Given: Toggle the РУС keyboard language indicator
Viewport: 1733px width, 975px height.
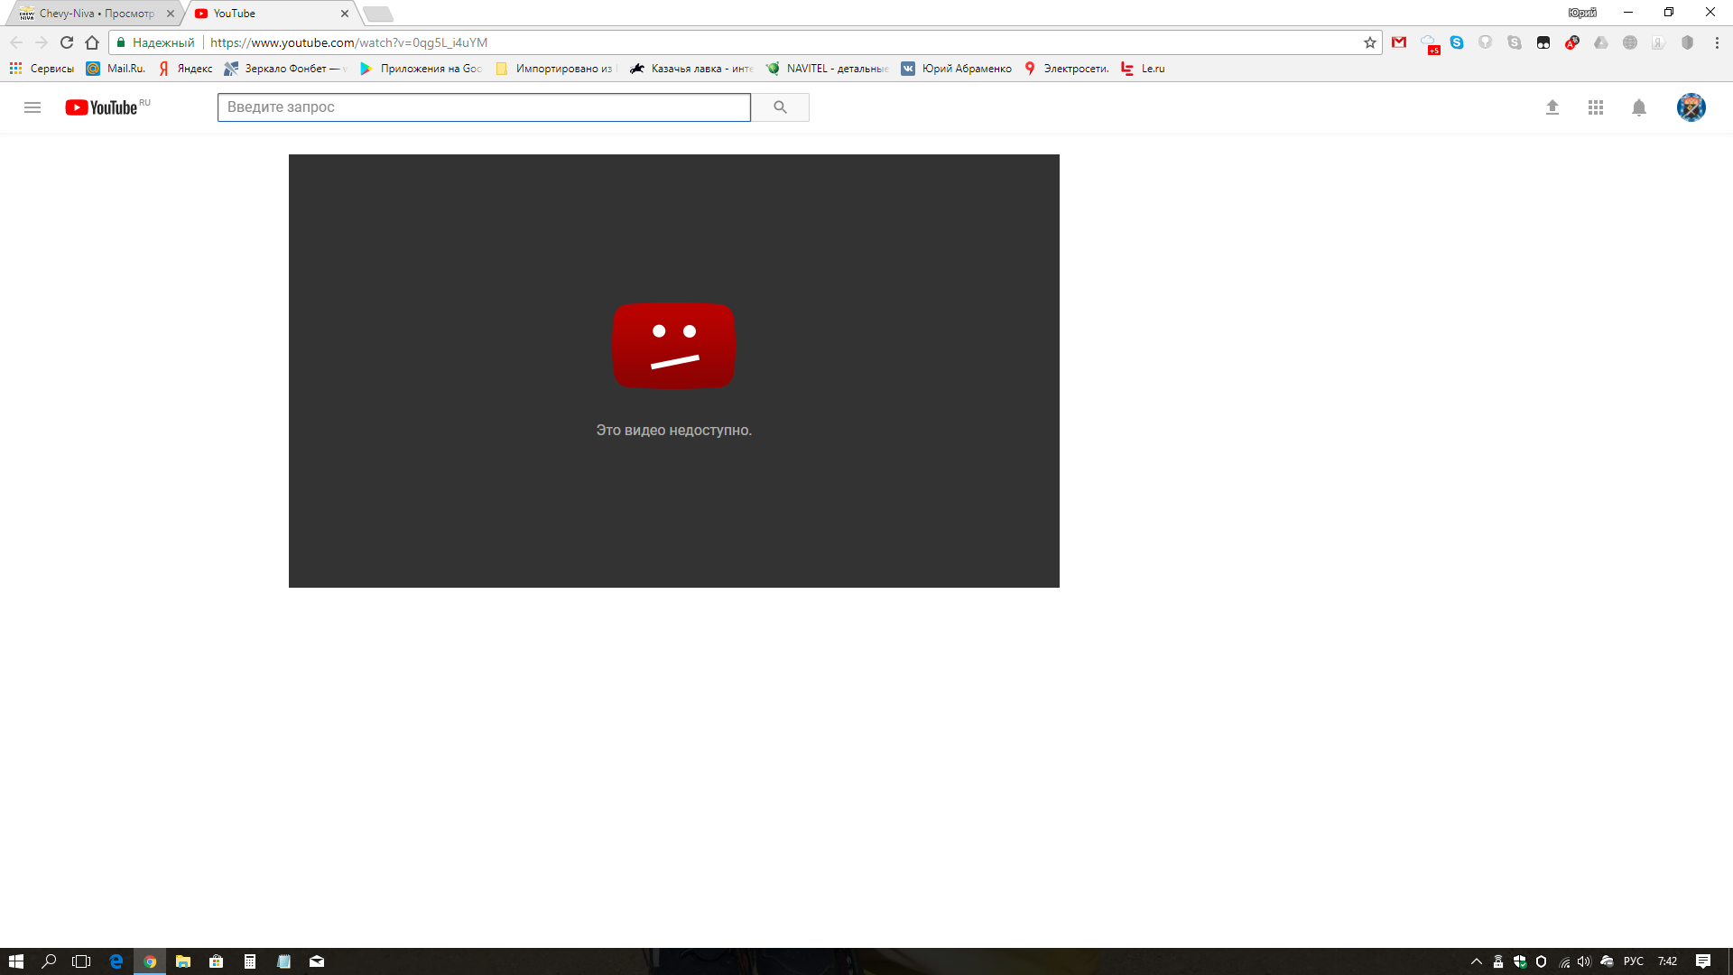Looking at the screenshot, I should (1633, 961).
